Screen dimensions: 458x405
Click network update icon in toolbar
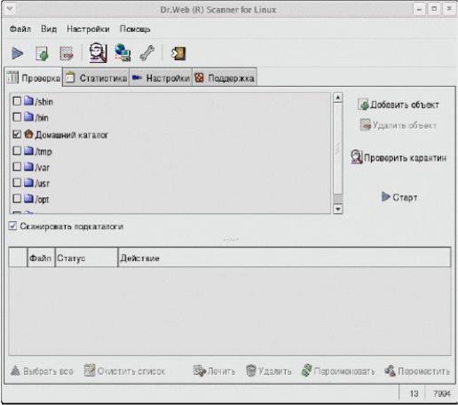click(x=122, y=52)
